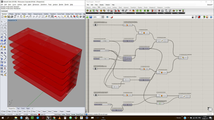Click the green sprout Tree component icon

[177, 11]
